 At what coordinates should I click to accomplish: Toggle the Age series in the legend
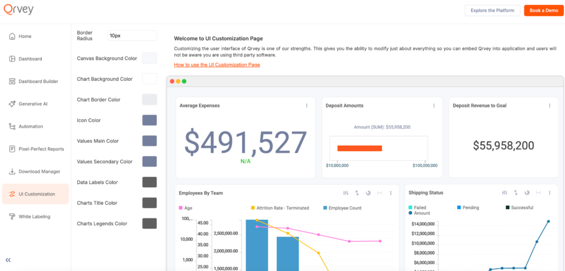click(x=185, y=208)
